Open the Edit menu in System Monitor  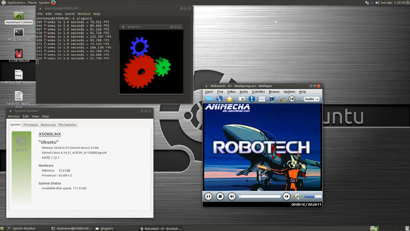(x=26, y=116)
